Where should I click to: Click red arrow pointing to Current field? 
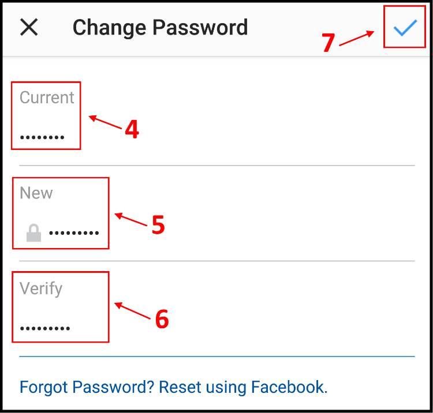click(105, 122)
